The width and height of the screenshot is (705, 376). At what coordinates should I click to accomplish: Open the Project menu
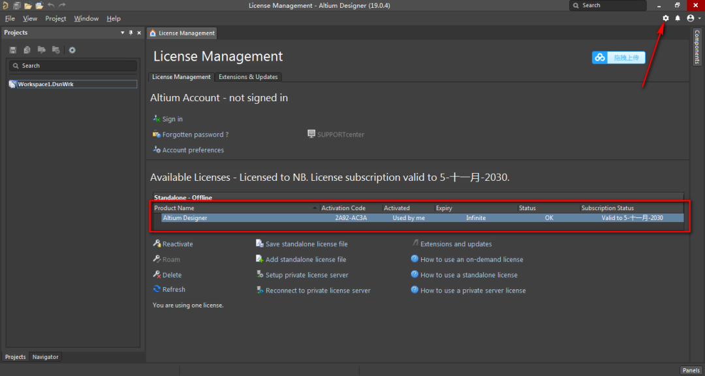click(x=55, y=18)
